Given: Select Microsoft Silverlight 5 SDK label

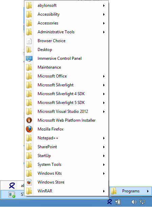Looking at the screenshot, I should point(61,103).
